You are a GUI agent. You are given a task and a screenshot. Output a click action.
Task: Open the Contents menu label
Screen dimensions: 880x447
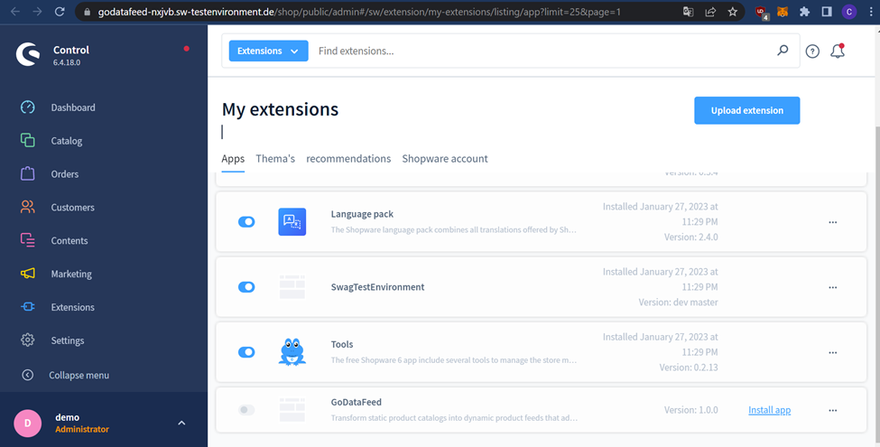point(69,240)
